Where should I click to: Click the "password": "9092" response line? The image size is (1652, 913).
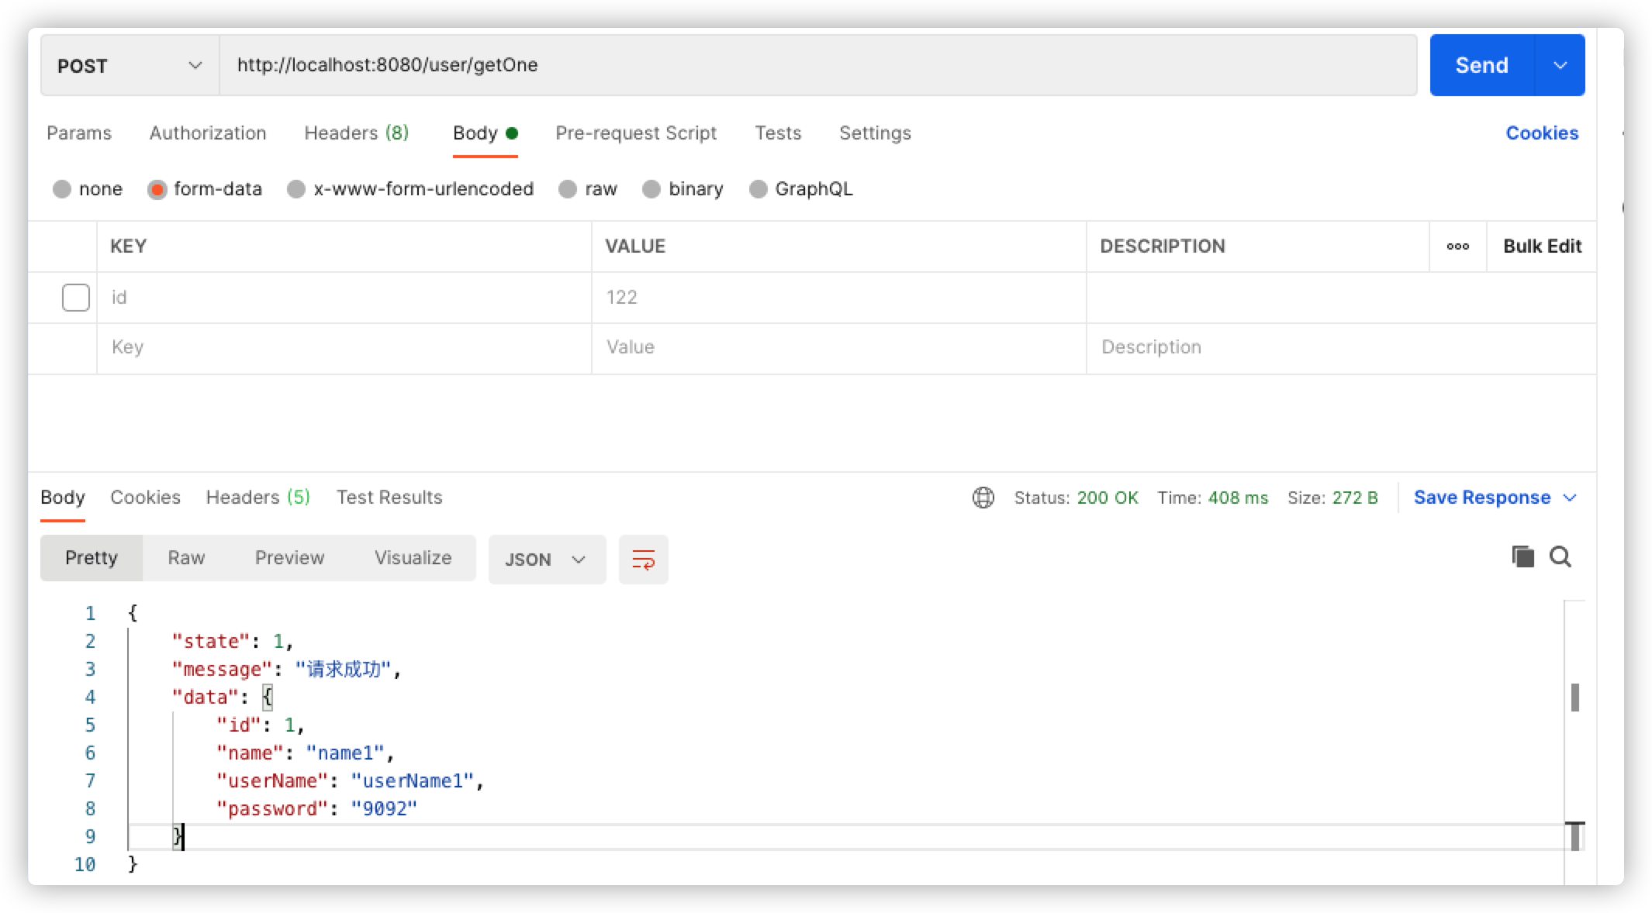(316, 809)
